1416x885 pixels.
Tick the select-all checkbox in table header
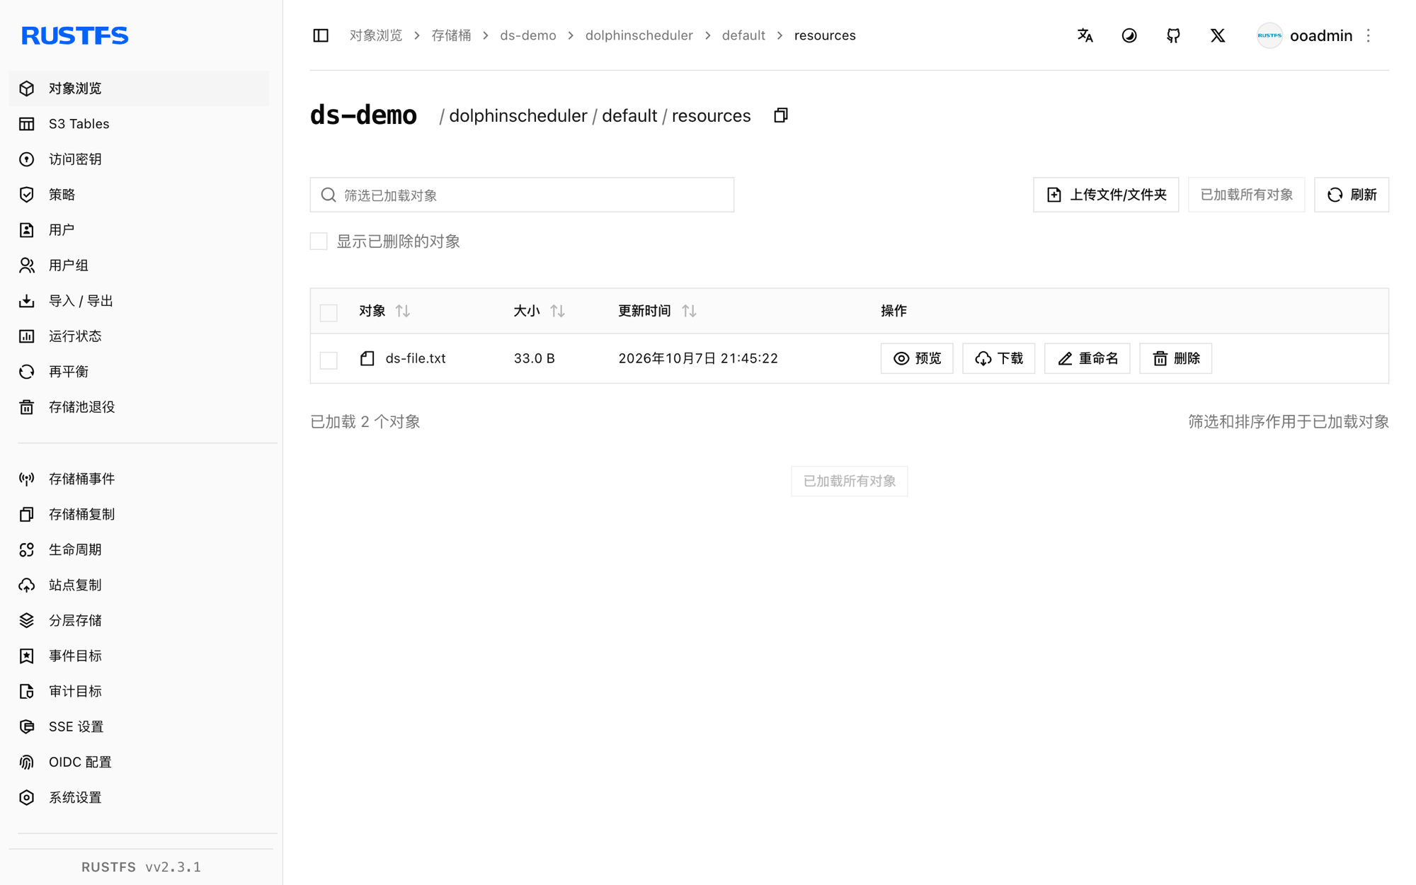329,312
